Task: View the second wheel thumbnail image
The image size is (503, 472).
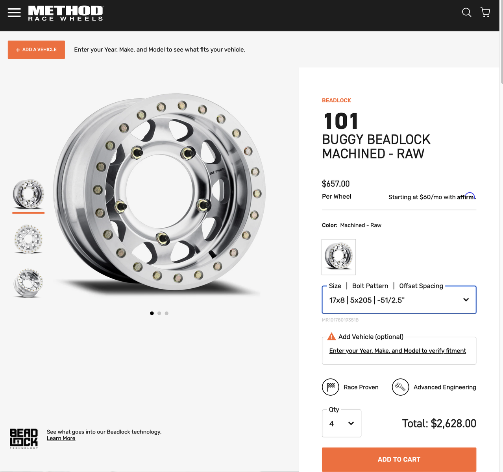Action: [x=28, y=239]
